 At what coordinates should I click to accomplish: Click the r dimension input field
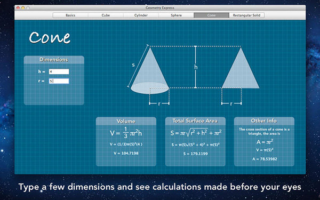point(59,81)
